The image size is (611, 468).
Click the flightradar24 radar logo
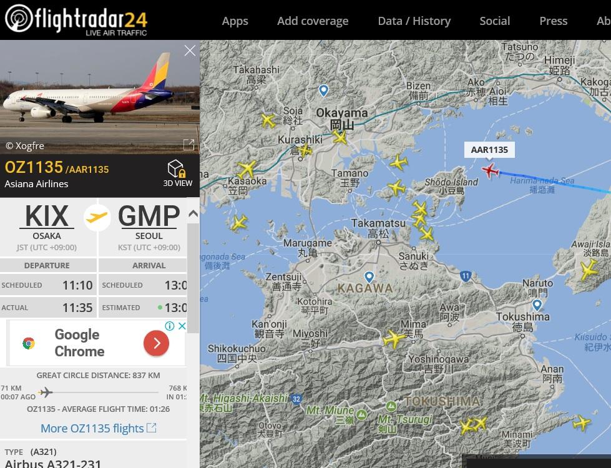tap(19, 18)
